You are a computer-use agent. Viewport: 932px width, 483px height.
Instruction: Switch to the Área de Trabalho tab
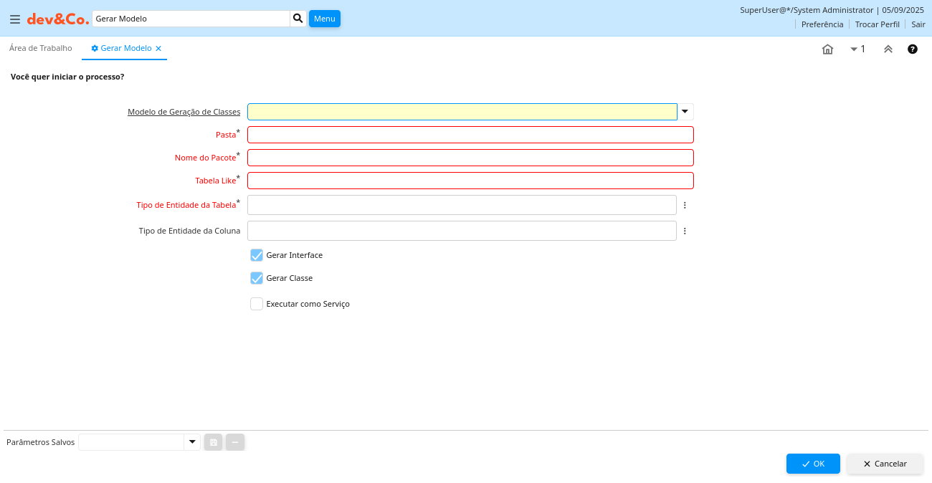[x=41, y=48]
